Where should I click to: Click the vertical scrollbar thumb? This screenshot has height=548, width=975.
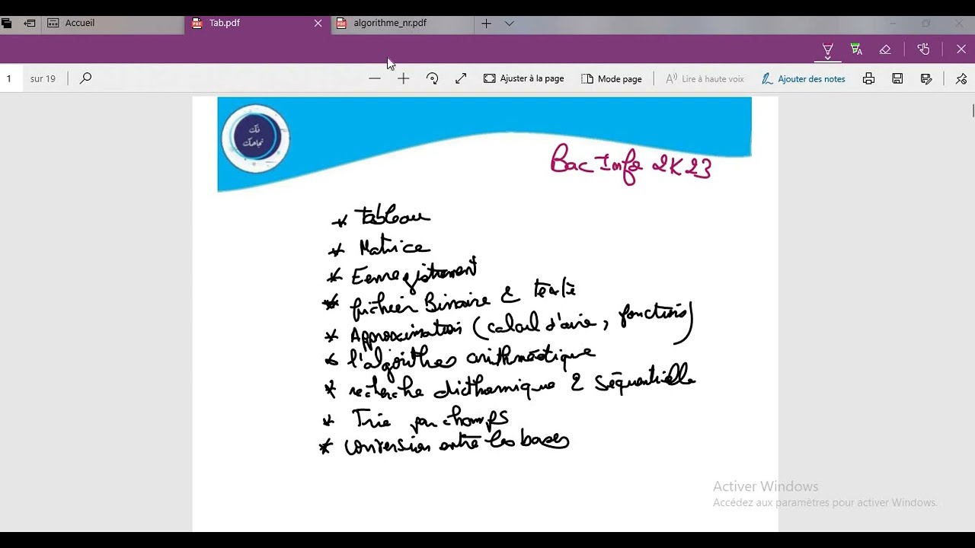point(973,111)
